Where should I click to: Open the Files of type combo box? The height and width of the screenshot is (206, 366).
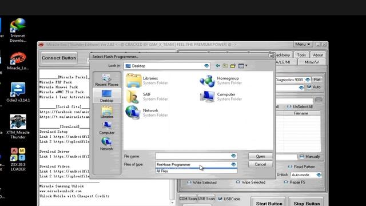[196, 164]
